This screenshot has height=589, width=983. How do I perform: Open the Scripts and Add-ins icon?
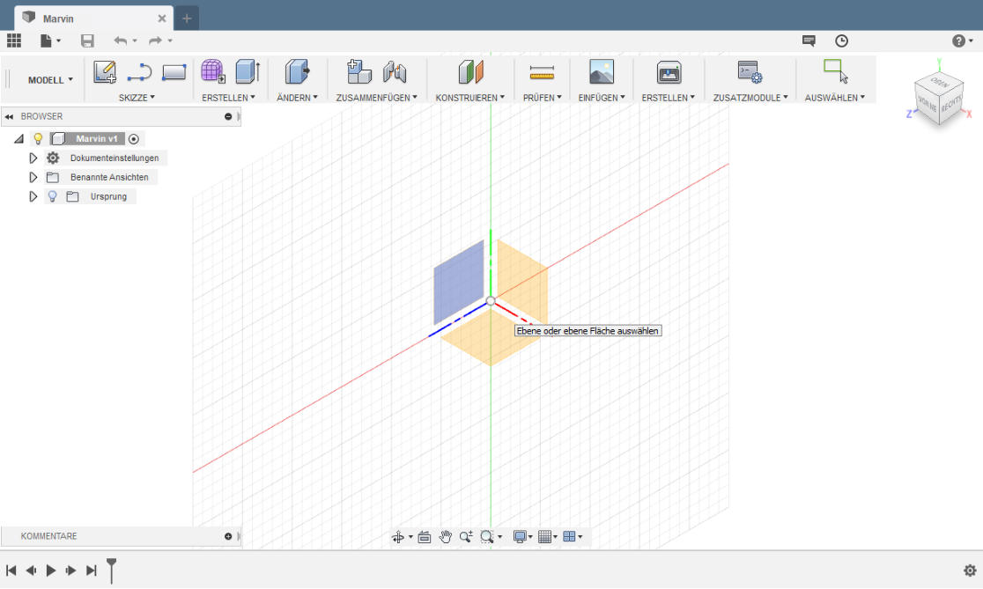click(x=750, y=72)
